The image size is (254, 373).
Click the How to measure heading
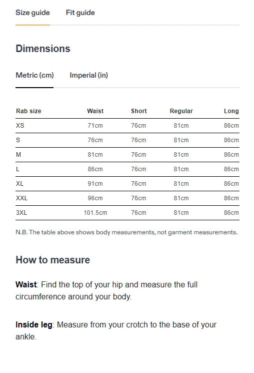pos(52,260)
